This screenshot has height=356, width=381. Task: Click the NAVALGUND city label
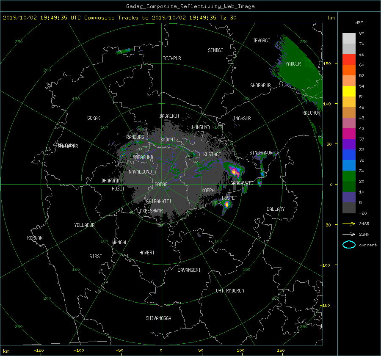[x=140, y=172]
